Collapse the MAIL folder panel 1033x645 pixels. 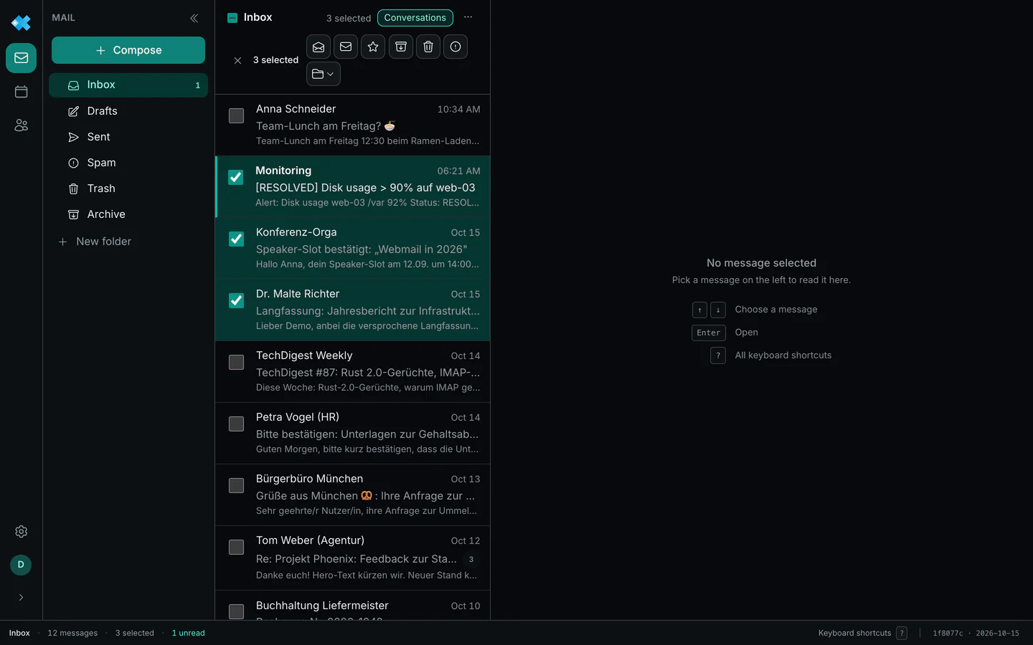pyautogui.click(x=194, y=18)
